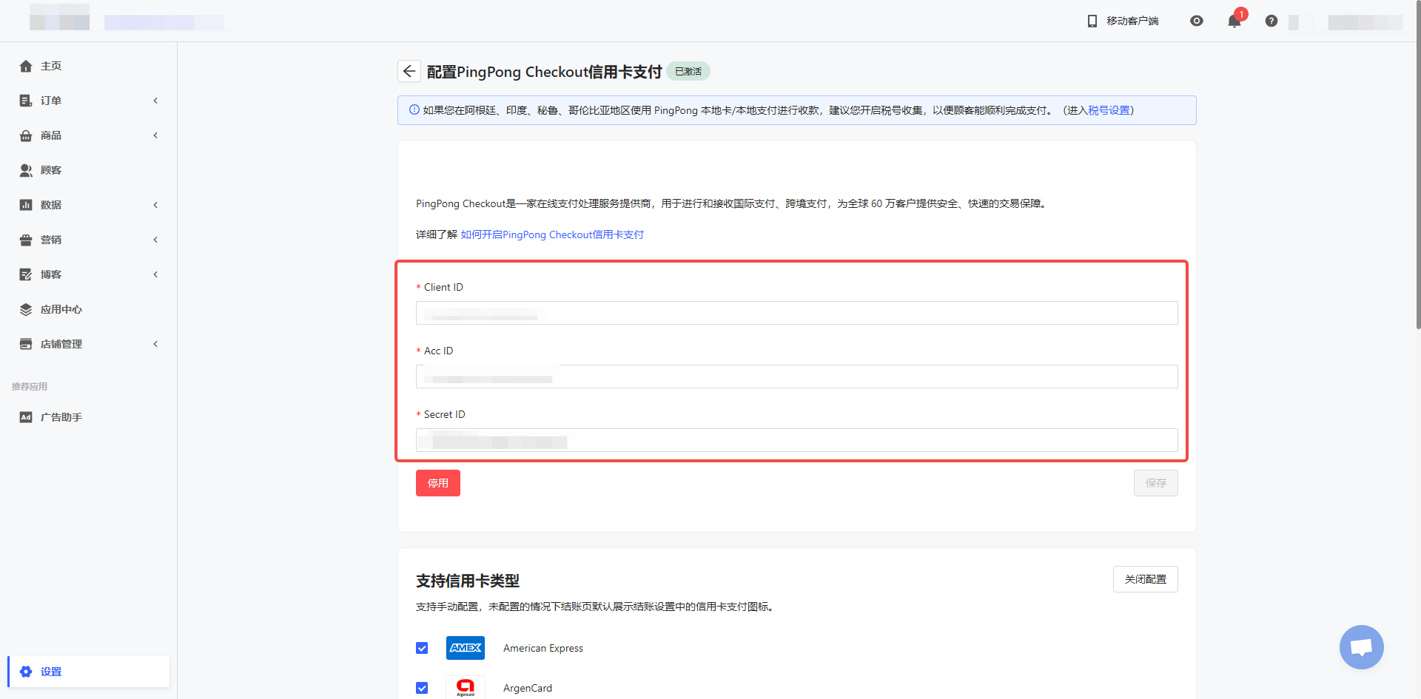The width and height of the screenshot is (1421, 699).
Task: Click the eye preview icon in header
Action: click(1197, 21)
